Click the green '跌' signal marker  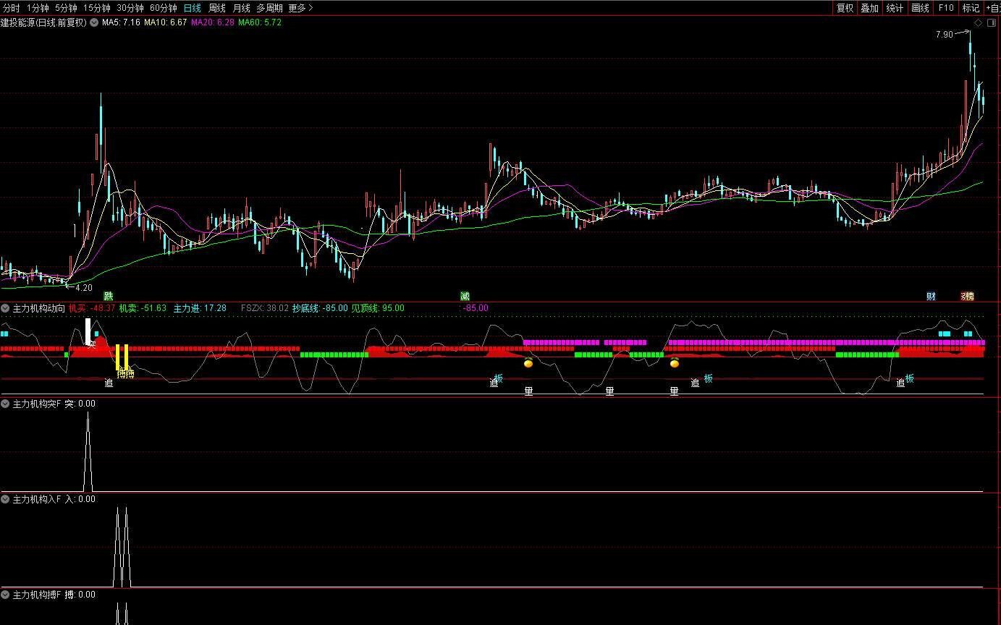point(109,296)
